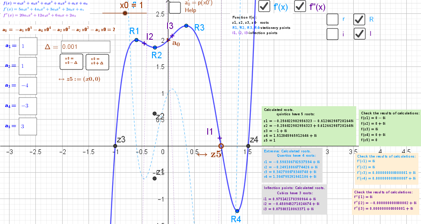421x224 pixels.
Task: Click the a0 formula text equal to 2
Action: pyautogui.click(x=59, y=29)
